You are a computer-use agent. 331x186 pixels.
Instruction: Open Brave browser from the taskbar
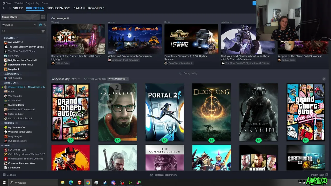pyautogui.click(x=79, y=183)
